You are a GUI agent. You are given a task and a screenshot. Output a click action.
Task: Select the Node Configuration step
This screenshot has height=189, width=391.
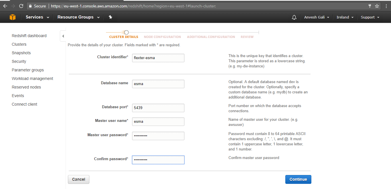coord(162,37)
